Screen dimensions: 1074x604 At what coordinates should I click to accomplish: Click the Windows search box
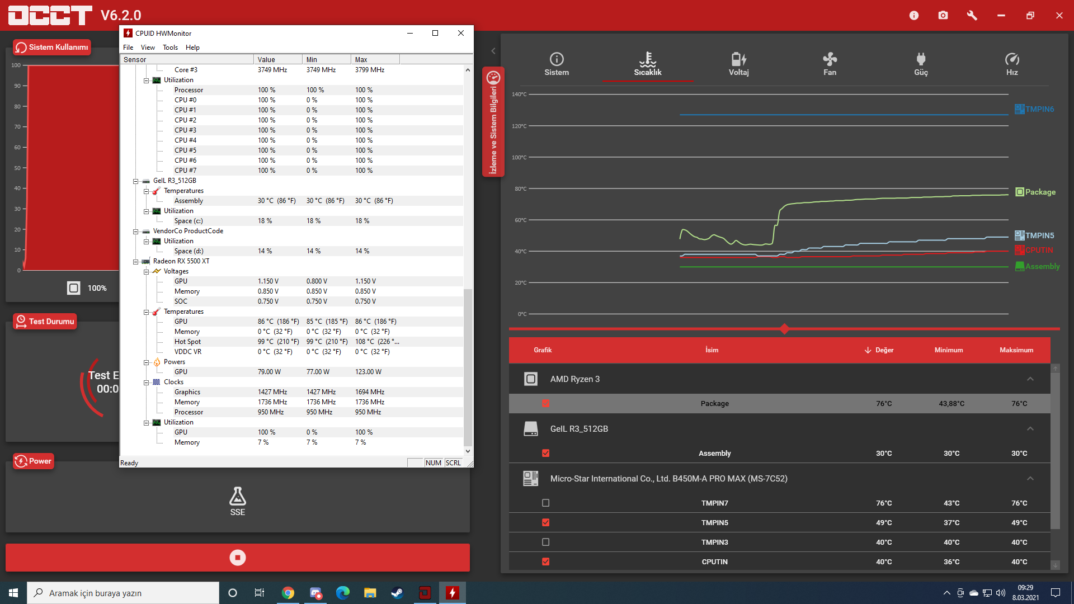[123, 593]
